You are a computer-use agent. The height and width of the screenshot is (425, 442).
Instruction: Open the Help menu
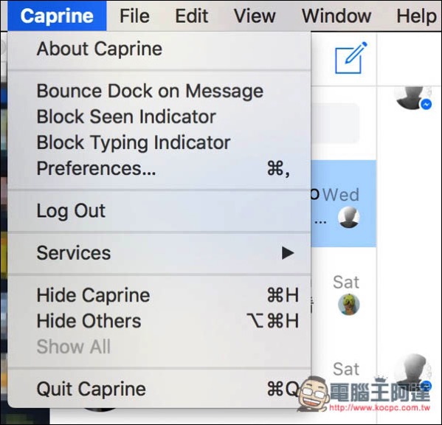416,15
